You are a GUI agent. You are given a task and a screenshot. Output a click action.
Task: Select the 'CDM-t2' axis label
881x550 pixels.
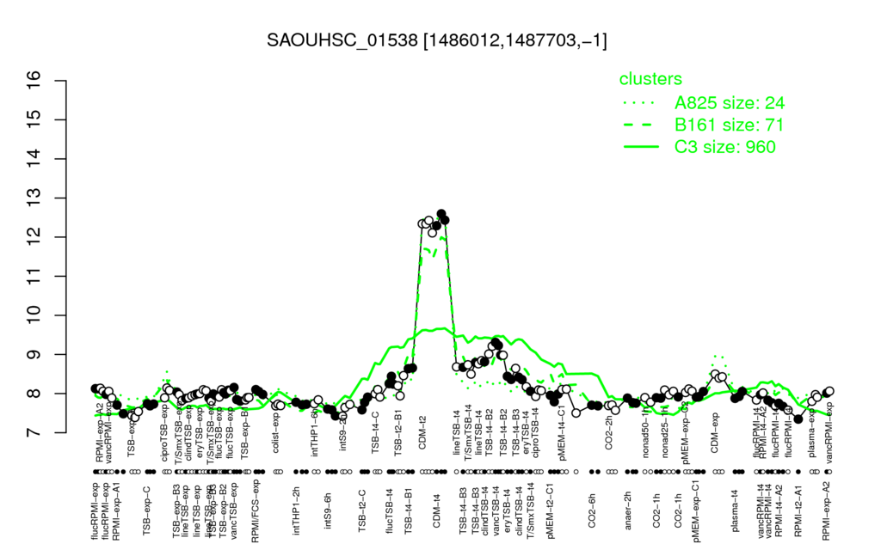422,433
